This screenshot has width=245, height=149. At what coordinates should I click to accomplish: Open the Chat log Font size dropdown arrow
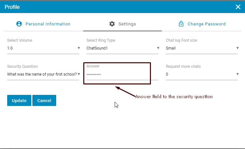point(237,48)
